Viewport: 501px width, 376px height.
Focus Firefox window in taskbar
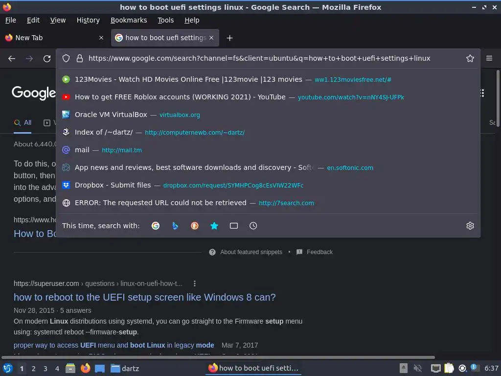click(x=254, y=368)
